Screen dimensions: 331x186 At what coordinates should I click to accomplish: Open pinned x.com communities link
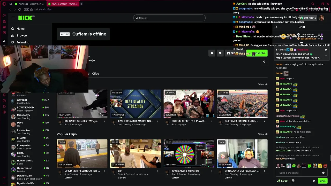[x=298, y=58]
